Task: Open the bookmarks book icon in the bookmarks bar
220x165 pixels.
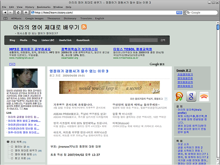Action: click(5, 18)
